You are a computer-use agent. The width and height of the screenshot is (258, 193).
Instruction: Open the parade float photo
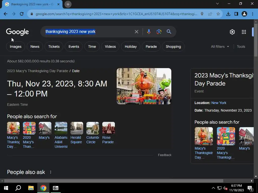(x=144, y=86)
